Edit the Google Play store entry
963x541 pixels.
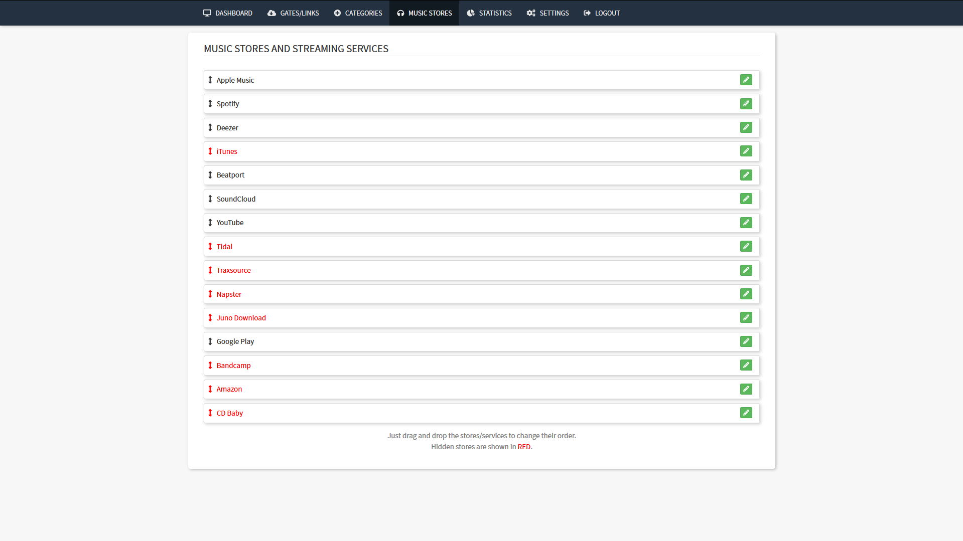pos(746,341)
